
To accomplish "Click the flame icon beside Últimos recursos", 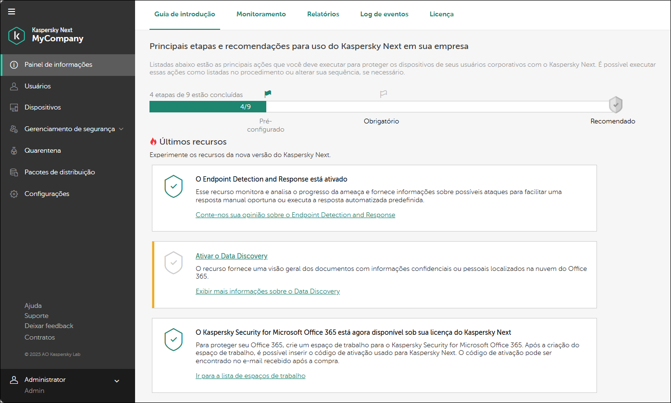I will click(x=154, y=142).
